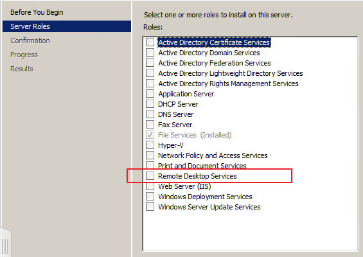Check the Active Directory Certificate Services checkbox
This screenshot has width=363, height=257.
(150, 42)
